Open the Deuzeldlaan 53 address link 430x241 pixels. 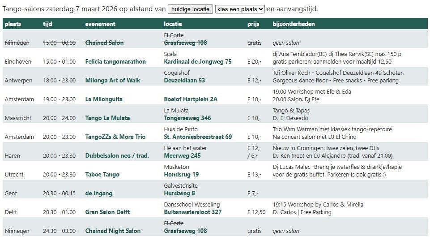tap(184, 81)
